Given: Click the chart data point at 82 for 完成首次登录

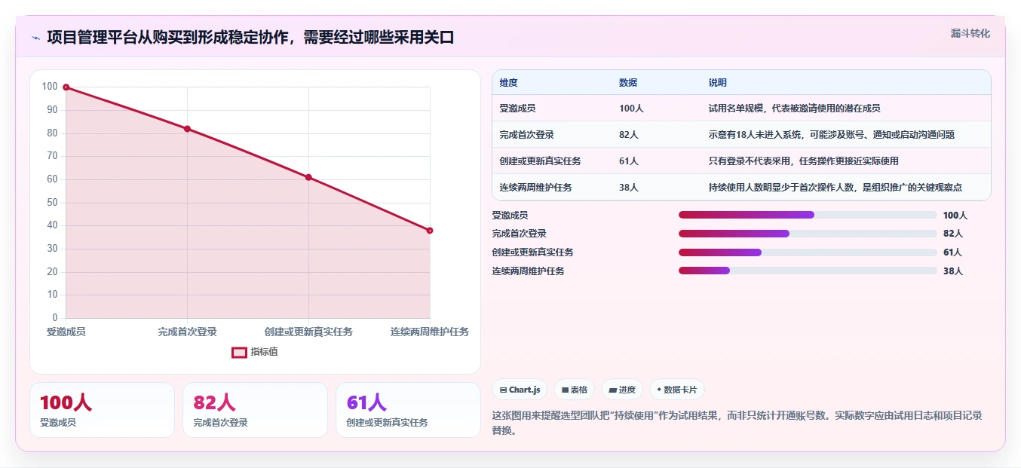Looking at the screenshot, I should [x=187, y=129].
